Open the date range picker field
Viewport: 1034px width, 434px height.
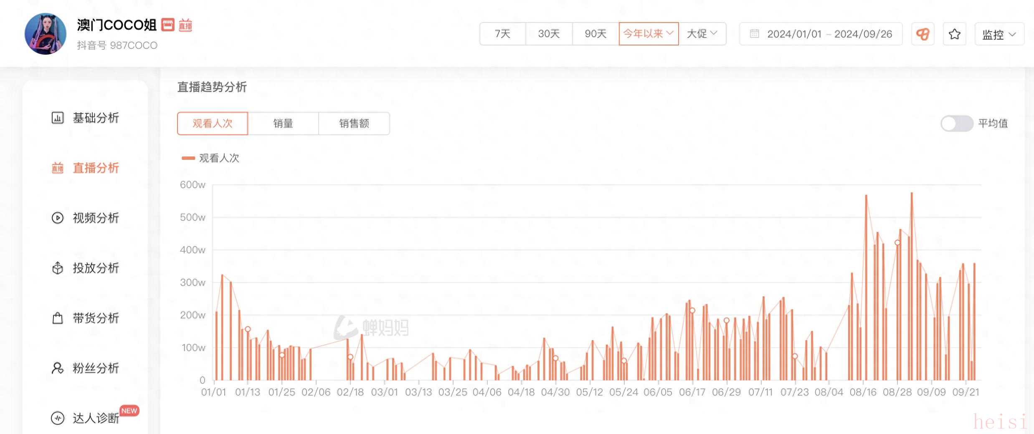pos(821,34)
